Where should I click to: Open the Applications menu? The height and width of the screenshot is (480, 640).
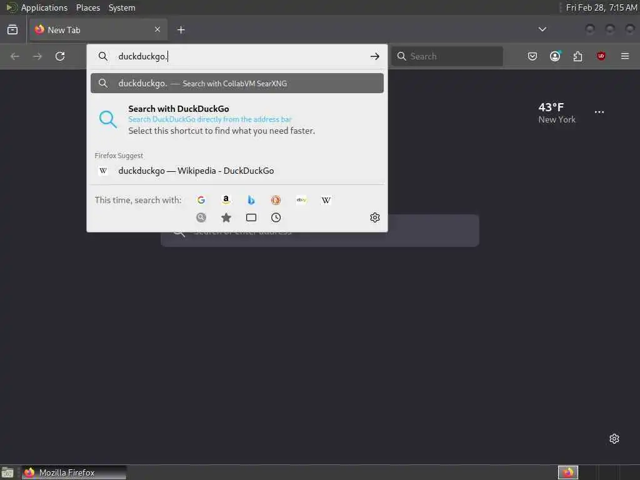point(44,7)
